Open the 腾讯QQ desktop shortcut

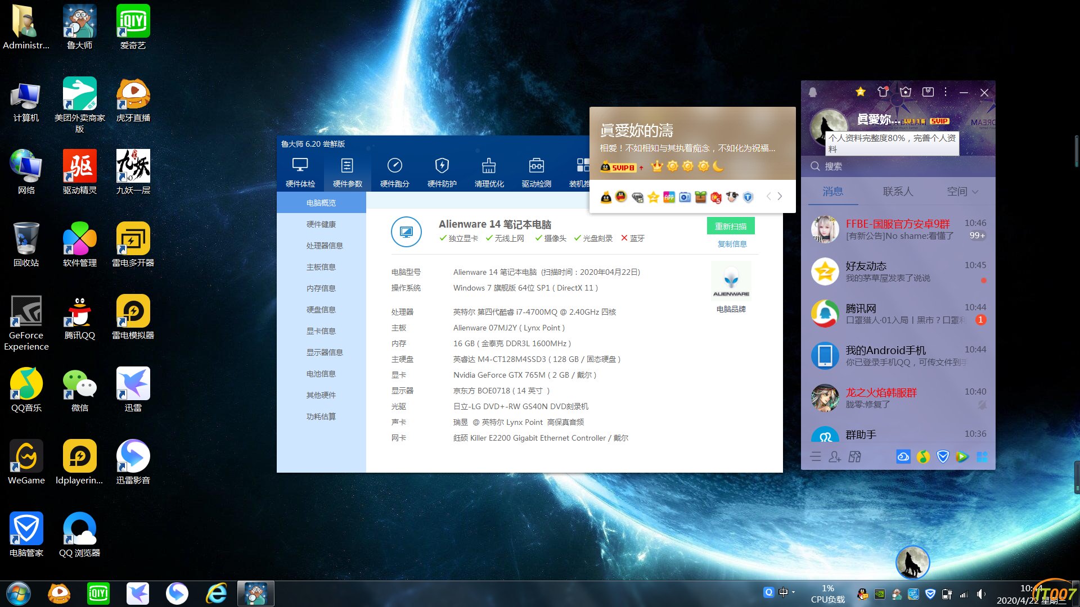coord(79,318)
